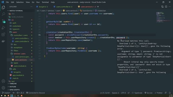Screen dimensions: 173x97
Task: Open the Edit menu
Action: pos(12,2)
